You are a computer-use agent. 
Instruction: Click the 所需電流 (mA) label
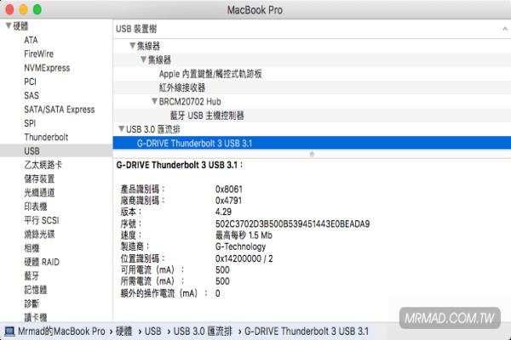[x=152, y=281]
